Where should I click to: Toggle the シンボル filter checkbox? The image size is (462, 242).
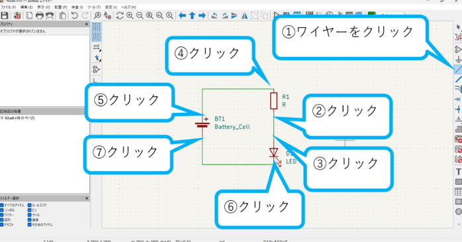pyautogui.click(x=2, y=210)
